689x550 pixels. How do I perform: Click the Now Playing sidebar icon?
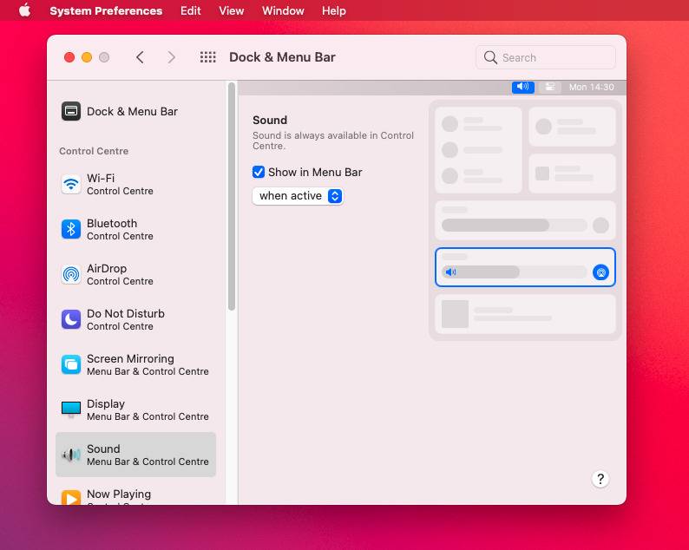coord(71,497)
